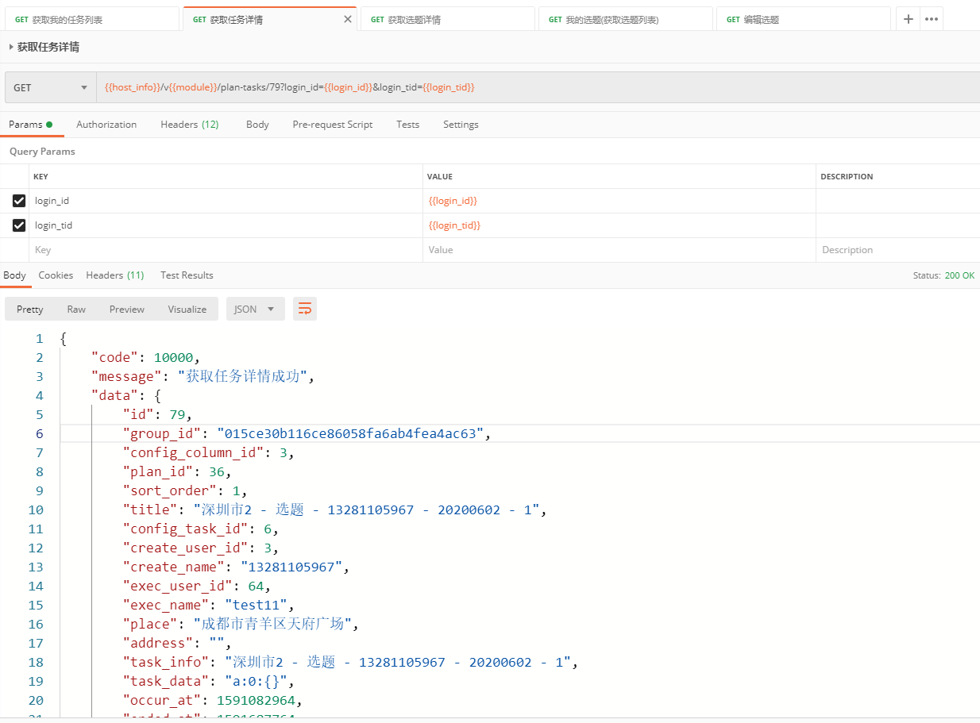The height and width of the screenshot is (723, 980).
Task: Expand the 获取任务详情 request description arrow
Action: click(x=11, y=47)
